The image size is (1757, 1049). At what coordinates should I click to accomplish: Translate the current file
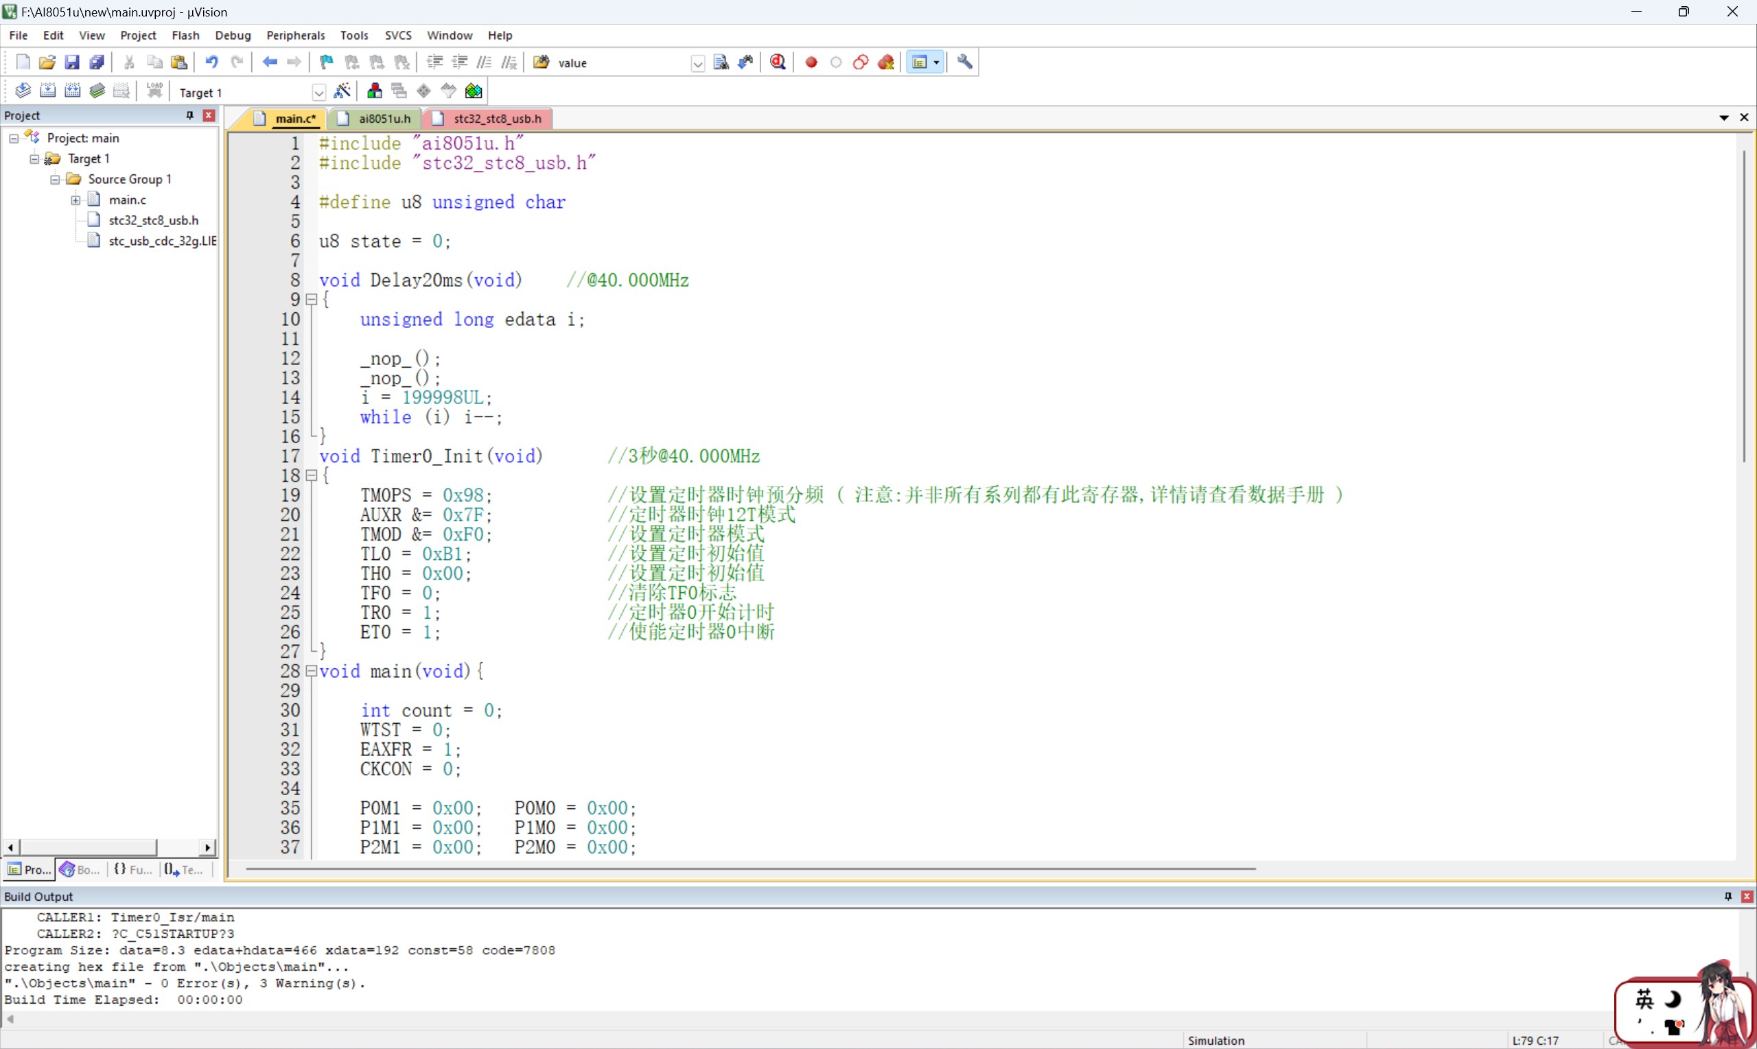23,91
